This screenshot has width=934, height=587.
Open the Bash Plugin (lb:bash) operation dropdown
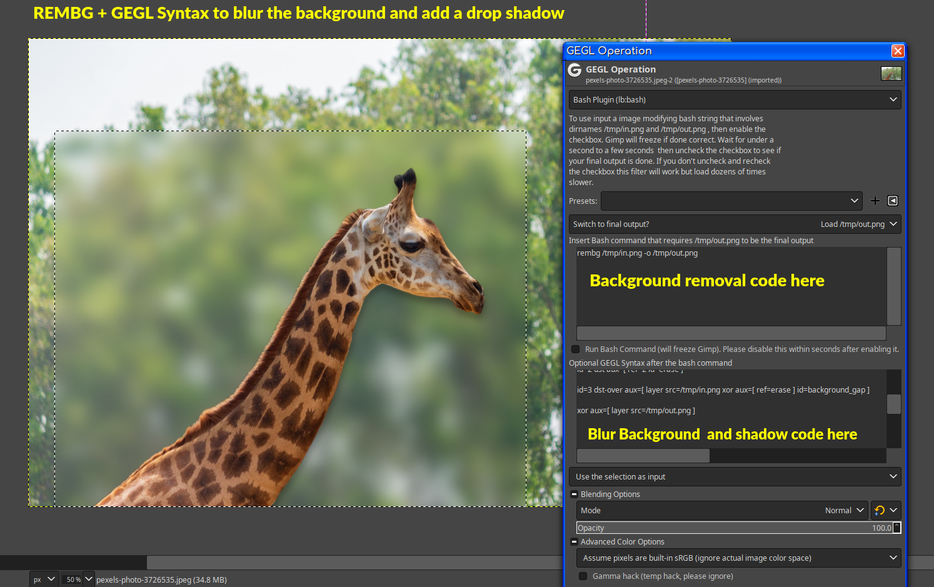click(x=735, y=99)
